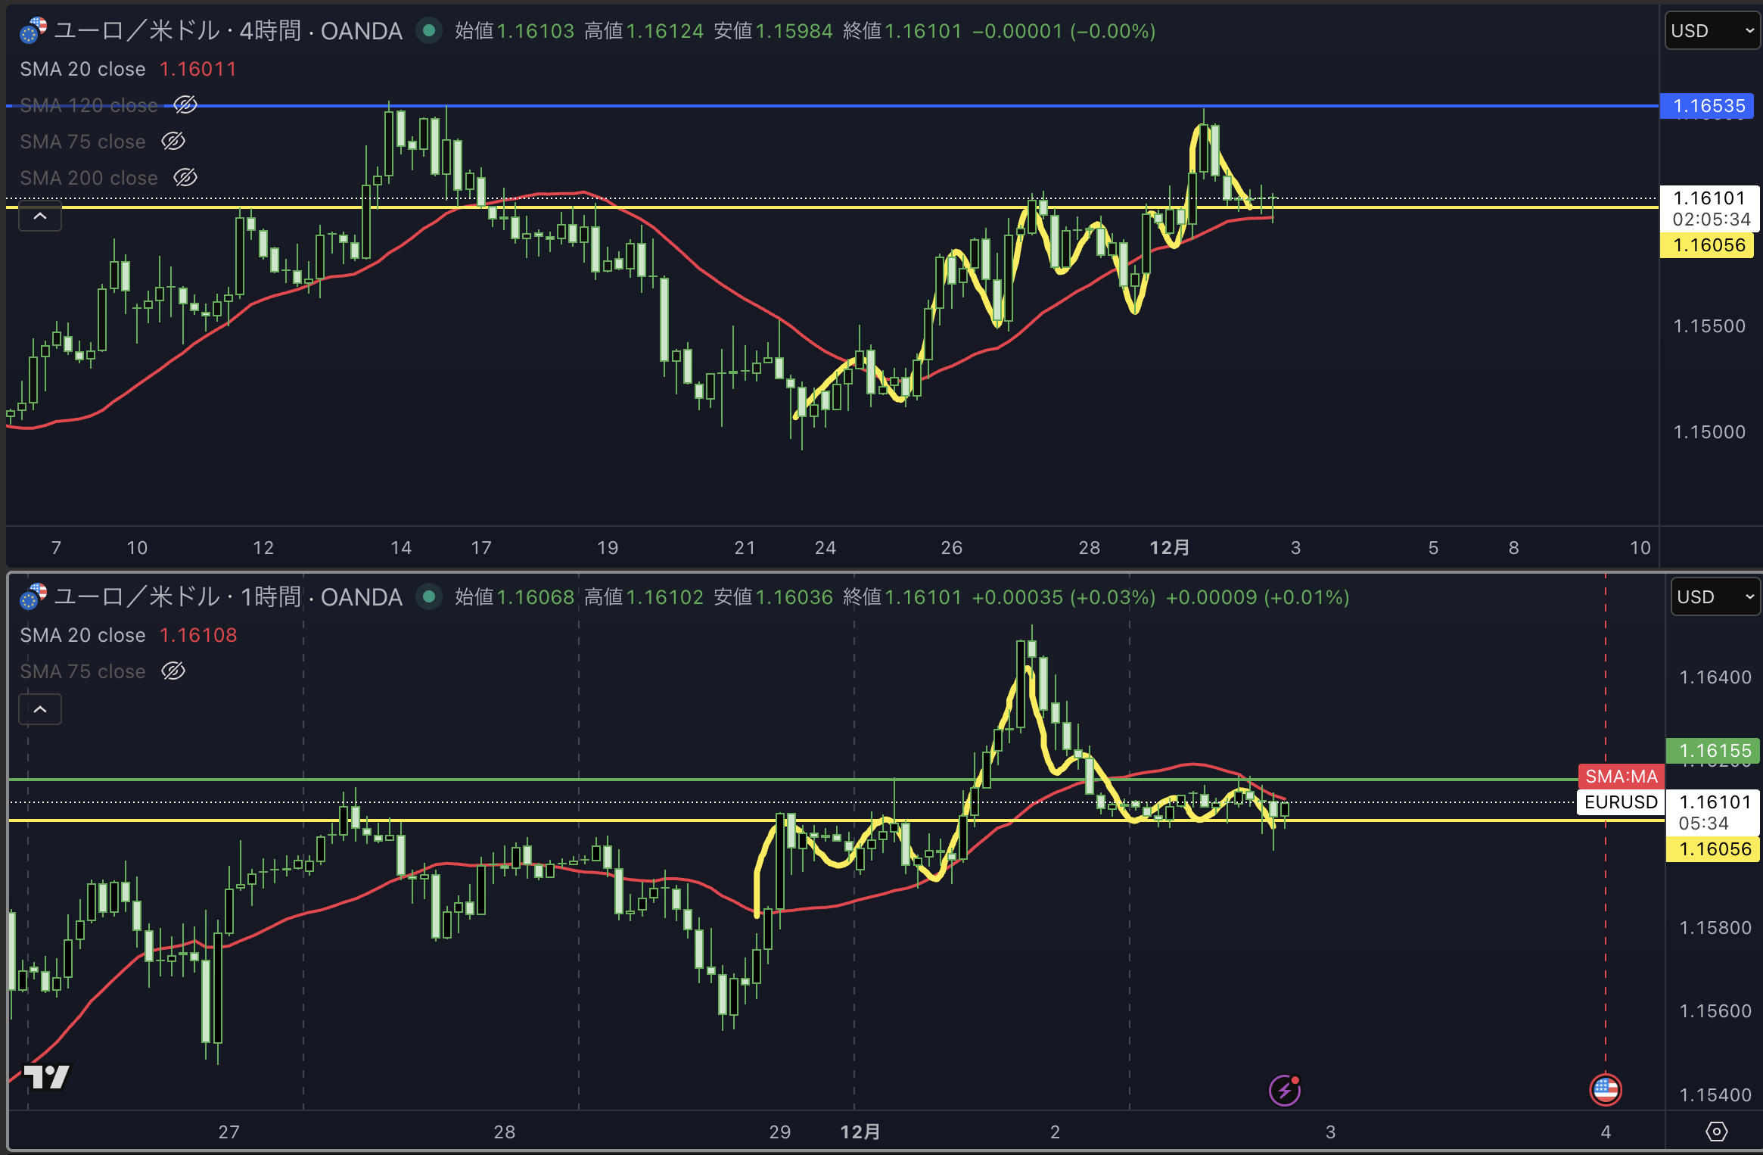
Task: Click the red SMA:MA price axis label
Action: coord(1620,777)
